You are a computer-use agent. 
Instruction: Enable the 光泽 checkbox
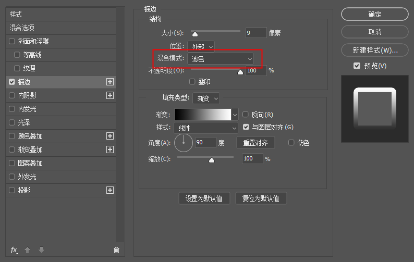11,122
